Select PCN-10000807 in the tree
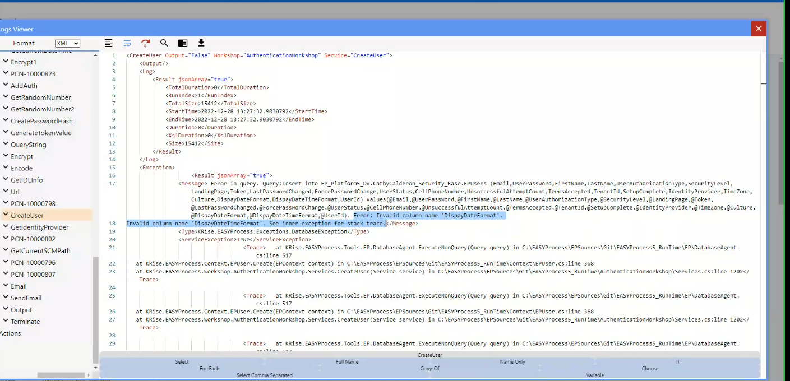 coord(33,275)
